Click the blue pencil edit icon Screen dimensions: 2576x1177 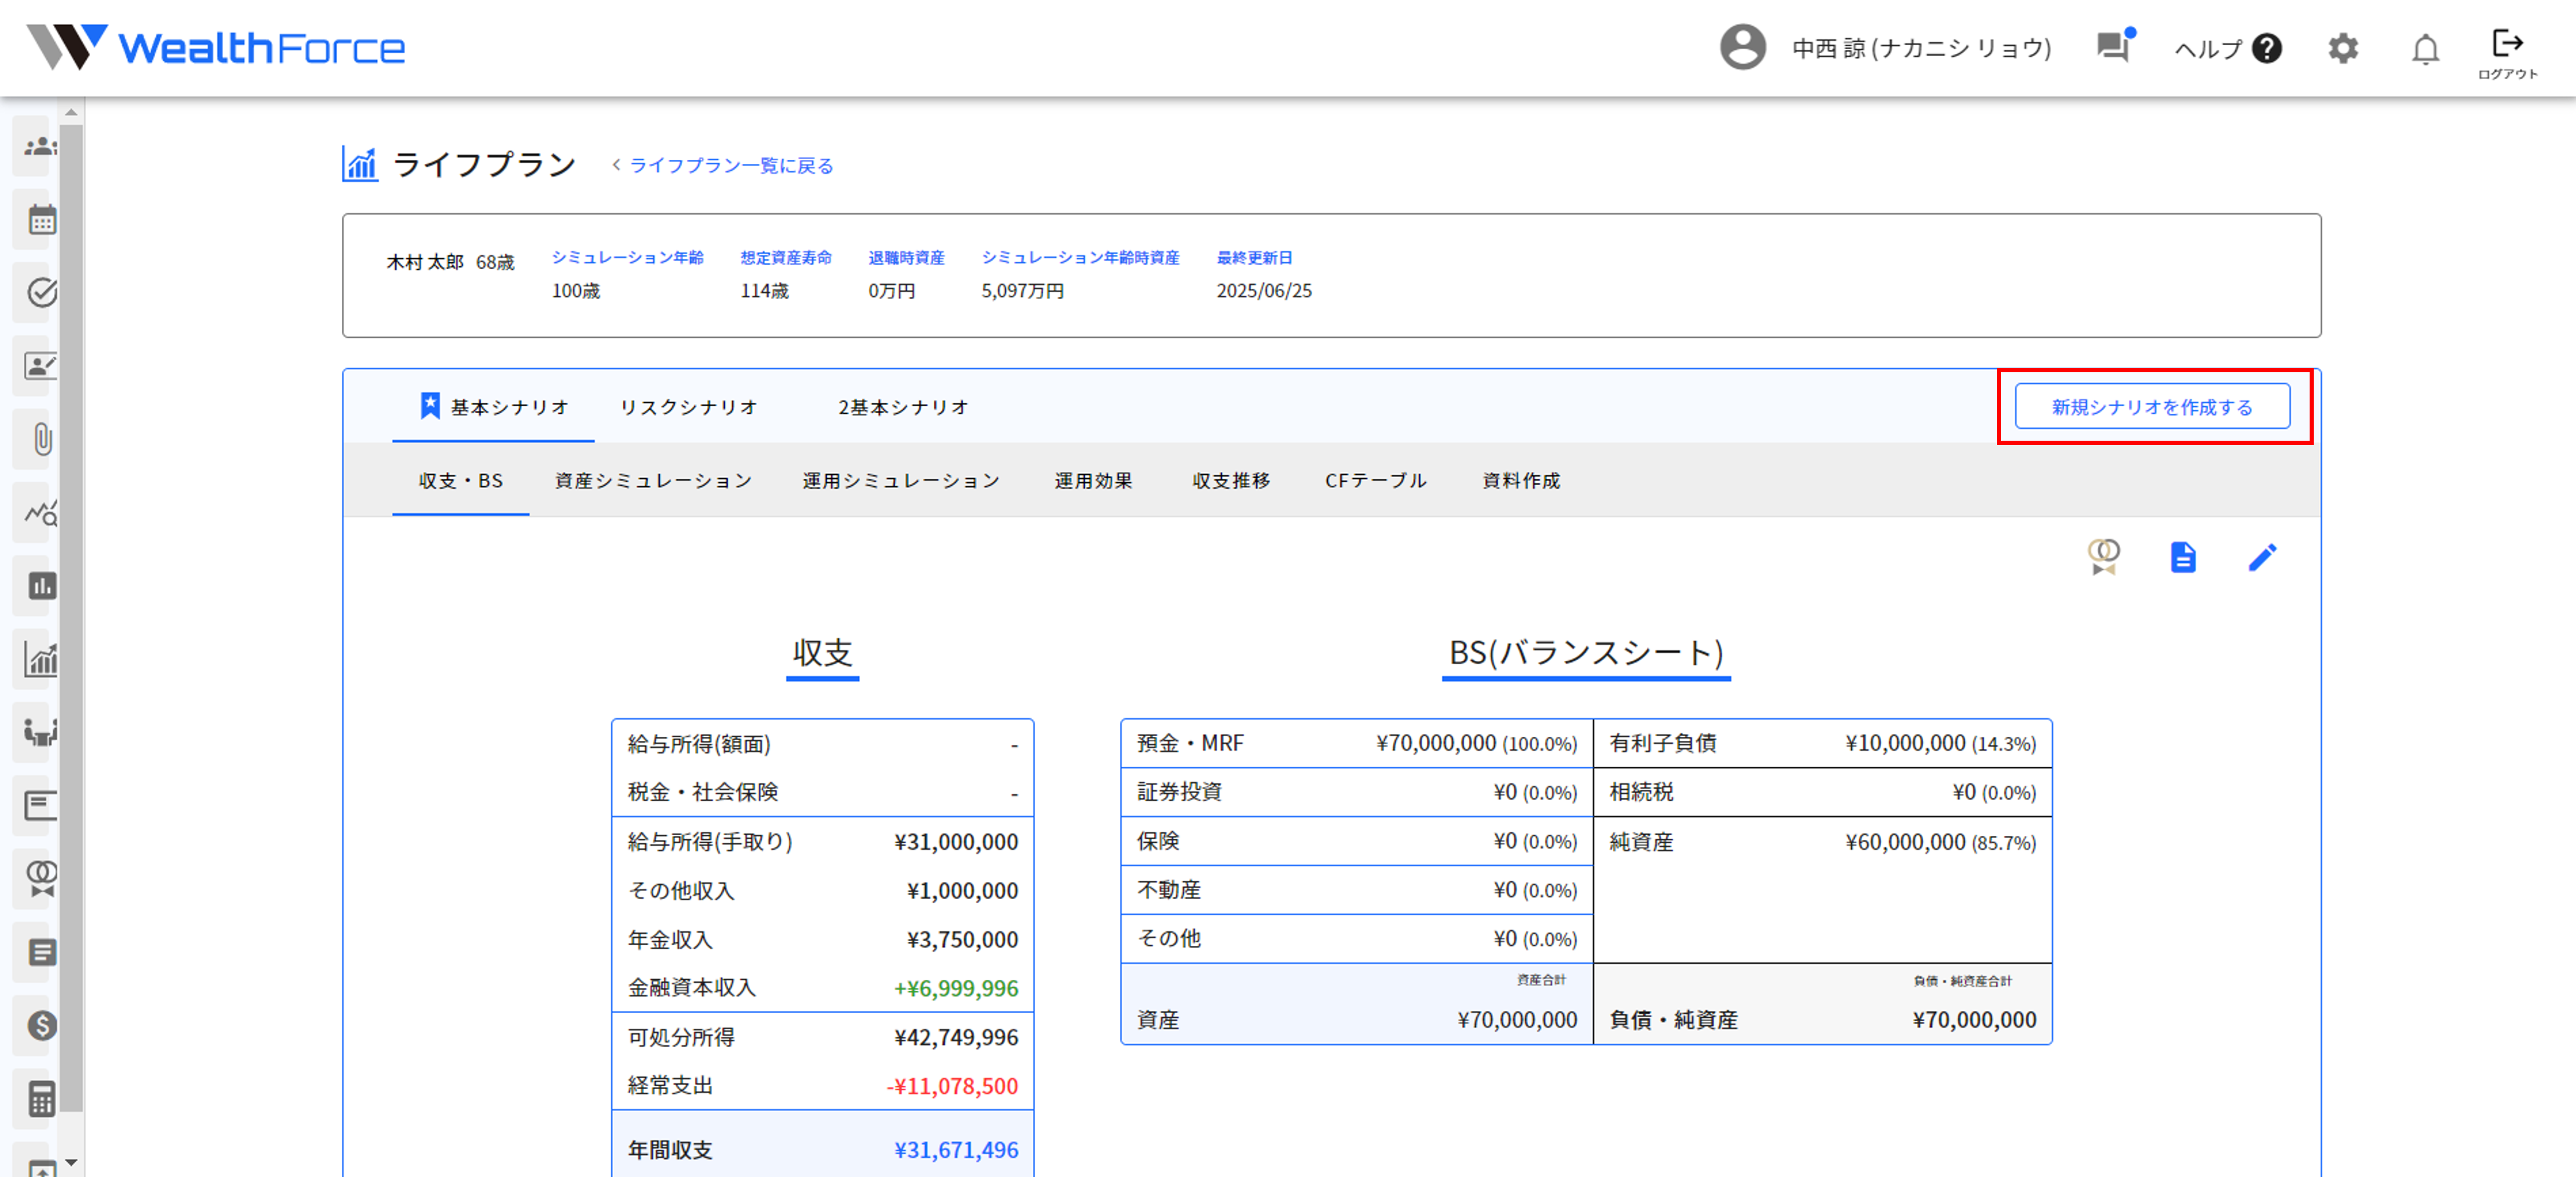pyautogui.click(x=2262, y=557)
